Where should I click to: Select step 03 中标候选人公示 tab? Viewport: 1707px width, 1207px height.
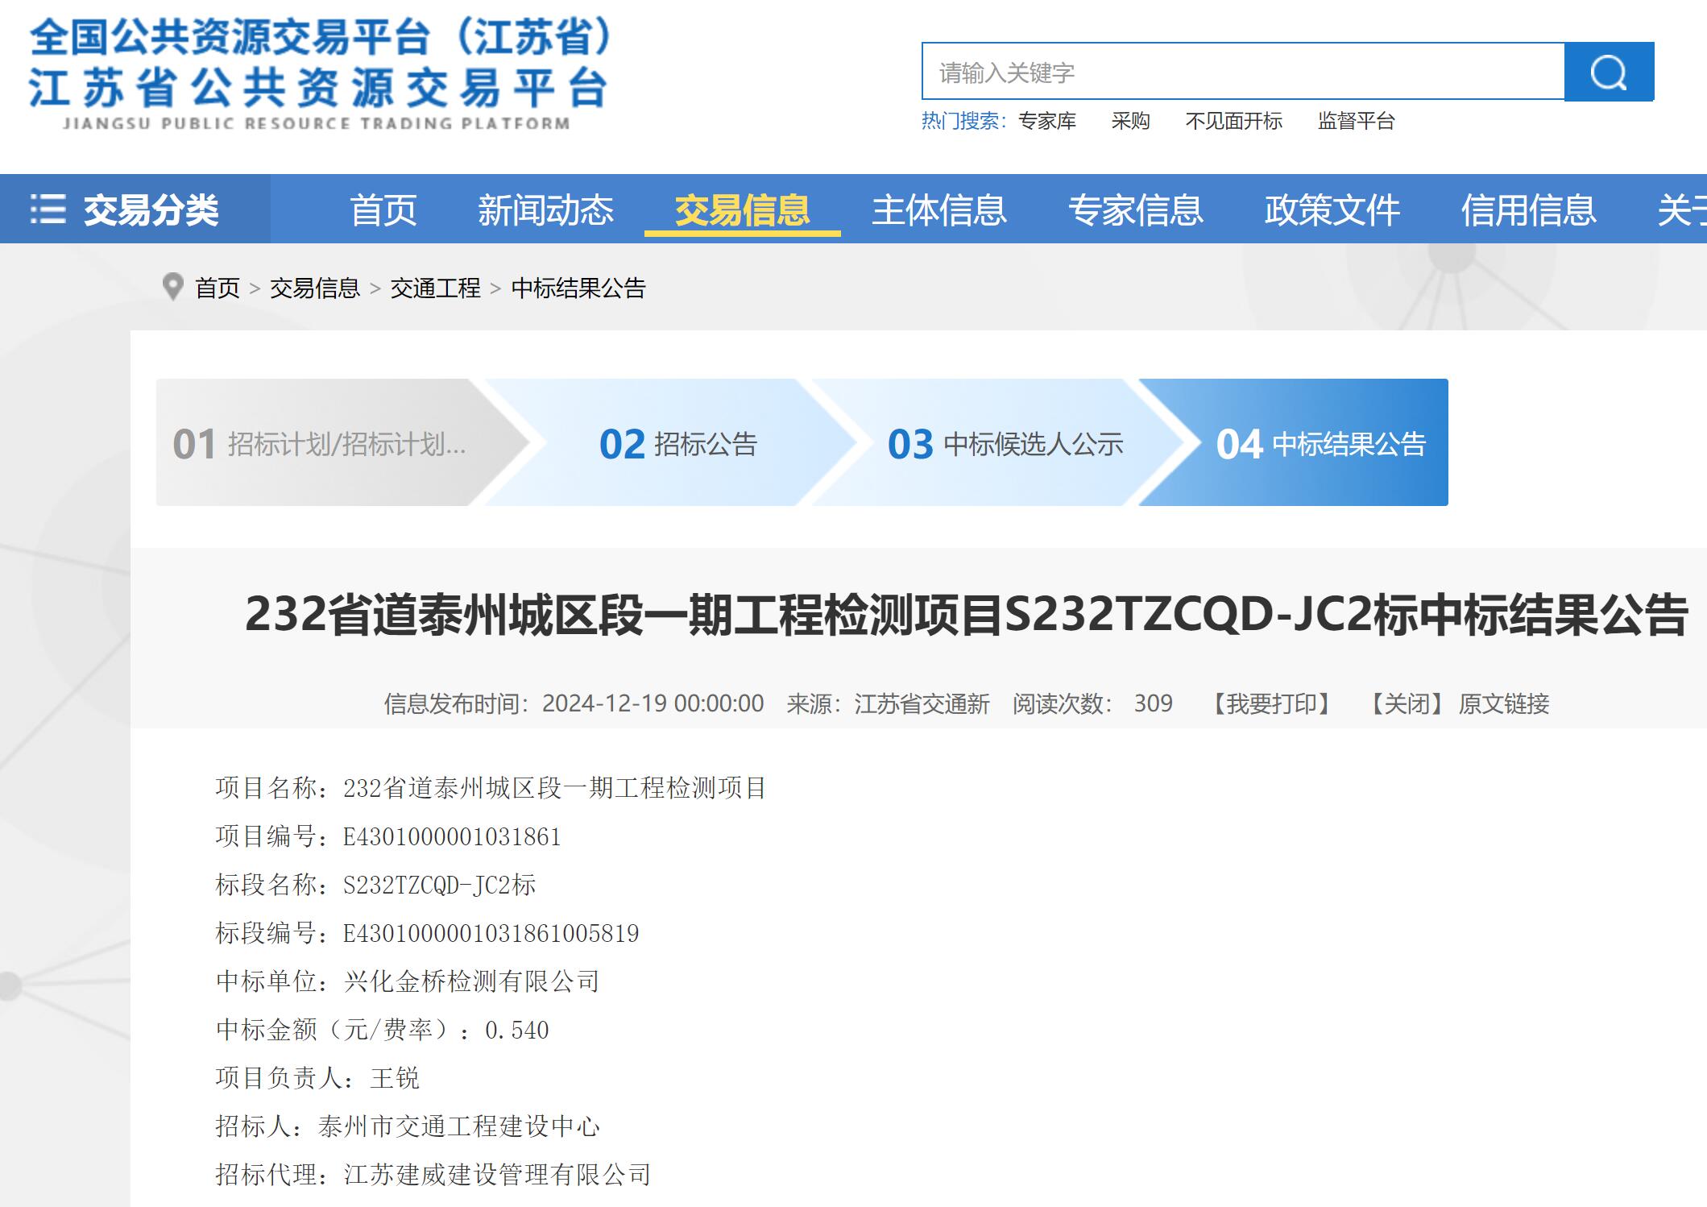click(1005, 442)
